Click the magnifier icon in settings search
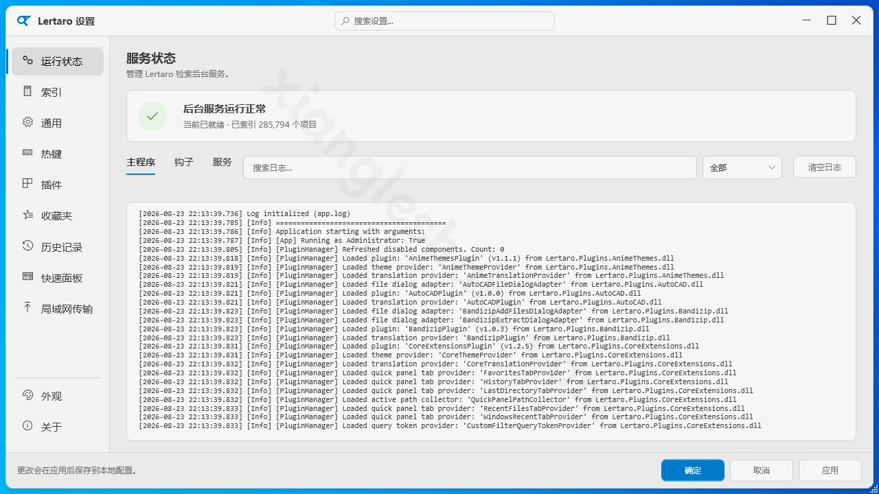This screenshot has width=879, height=494. pos(345,21)
